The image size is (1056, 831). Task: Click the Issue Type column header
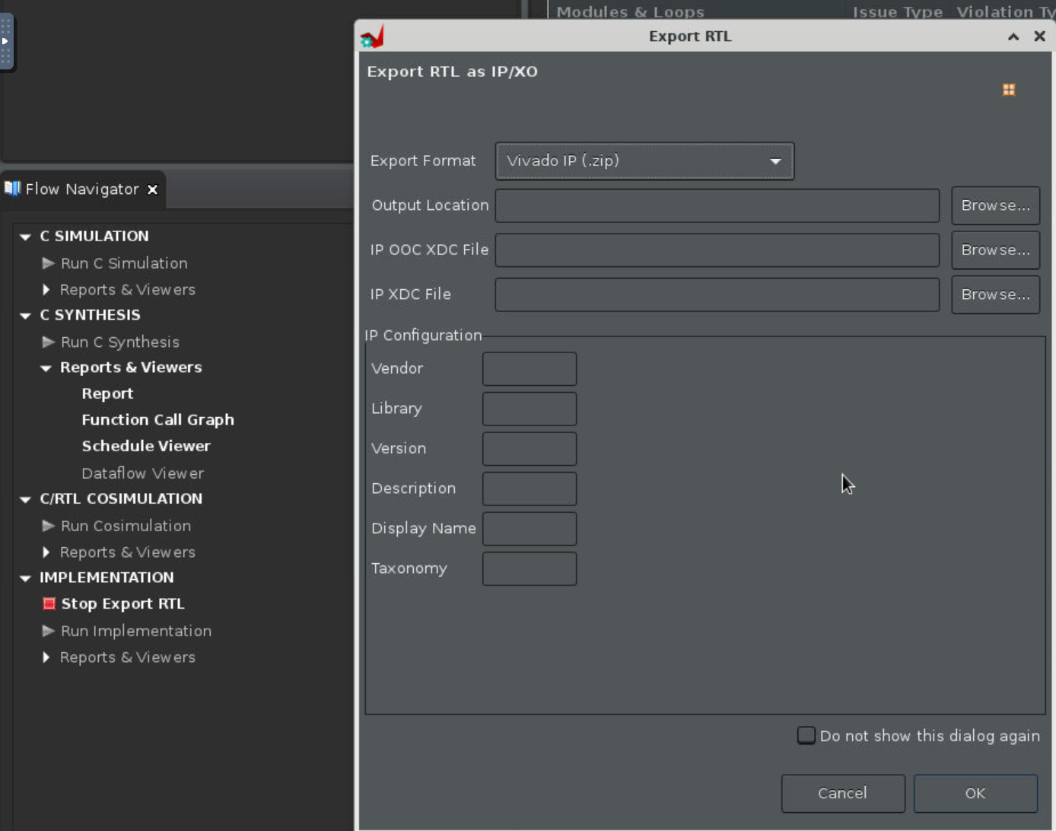tap(898, 12)
